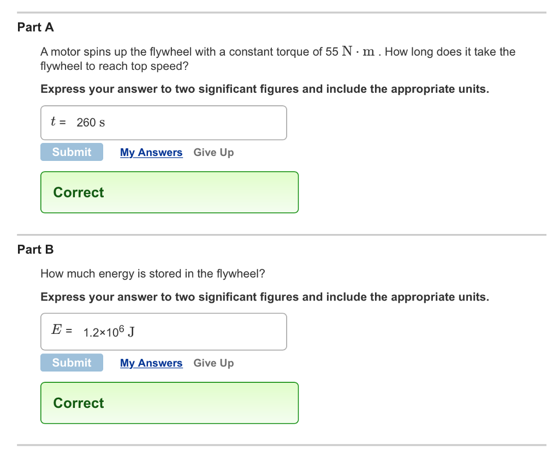The height and width of the screenshot is (450, 559).
Task: Focus the Part B energy answer field
Action: click(x=207, y=332)
